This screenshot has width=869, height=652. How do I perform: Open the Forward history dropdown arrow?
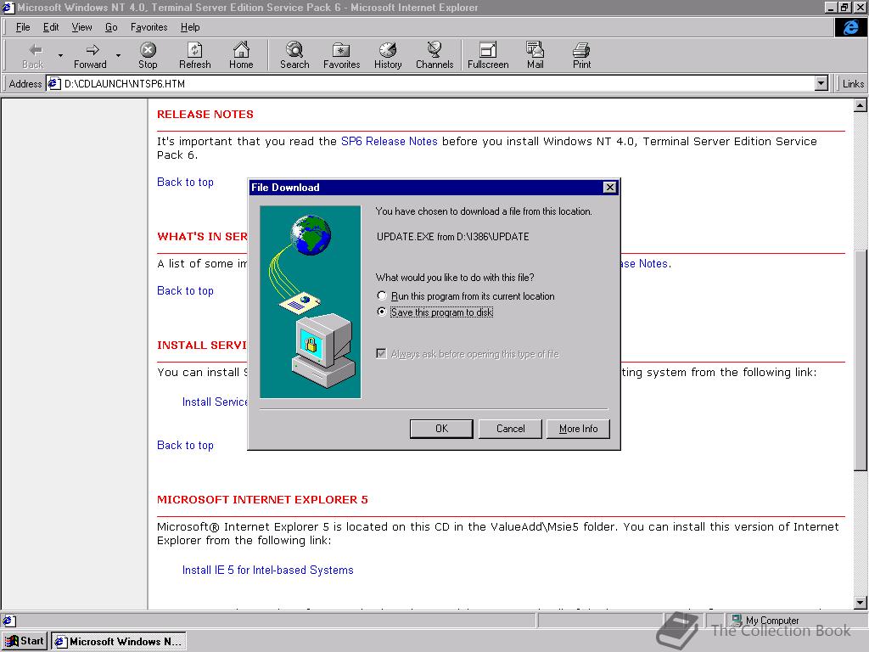pos(118,55)
